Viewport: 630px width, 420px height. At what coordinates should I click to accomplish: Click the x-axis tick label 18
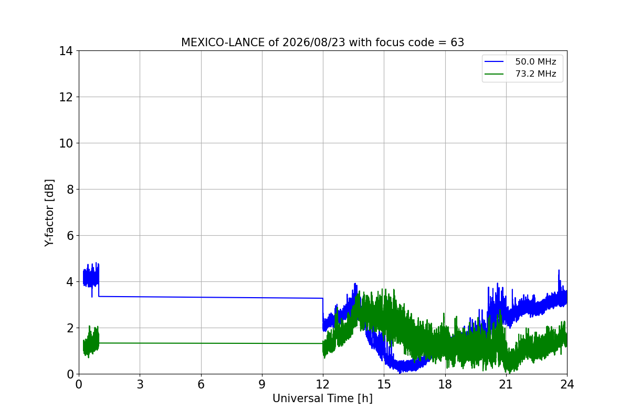[x=445, y=384]
